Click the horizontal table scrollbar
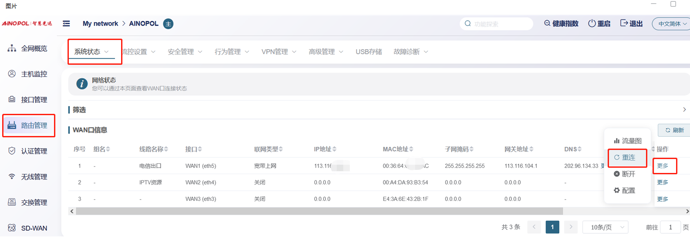This screenshot has height=239, width=690. (319, 211)
